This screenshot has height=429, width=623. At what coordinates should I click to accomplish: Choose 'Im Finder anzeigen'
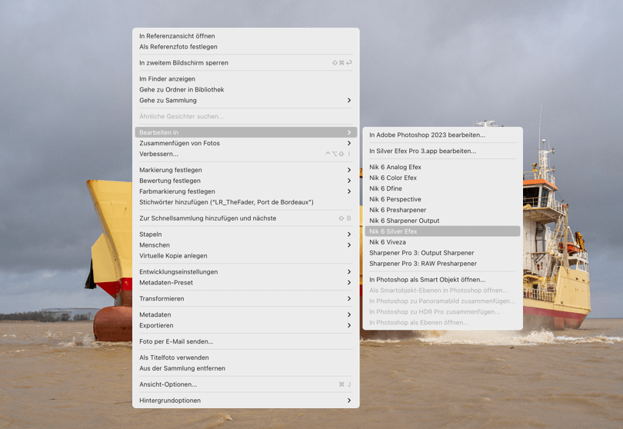click(245, 78)
